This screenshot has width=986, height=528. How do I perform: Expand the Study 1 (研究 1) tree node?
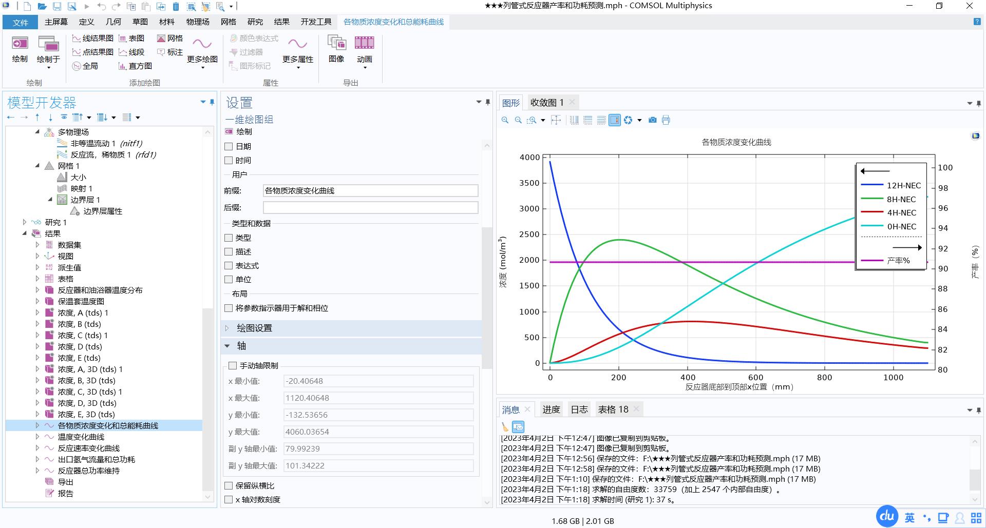(25, 222)
